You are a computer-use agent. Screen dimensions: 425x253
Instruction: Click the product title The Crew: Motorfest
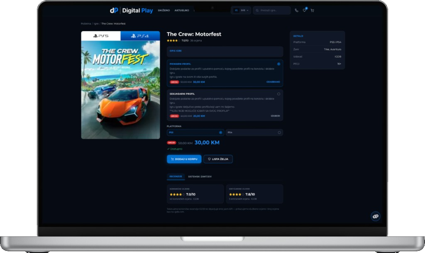coord(194,34)
